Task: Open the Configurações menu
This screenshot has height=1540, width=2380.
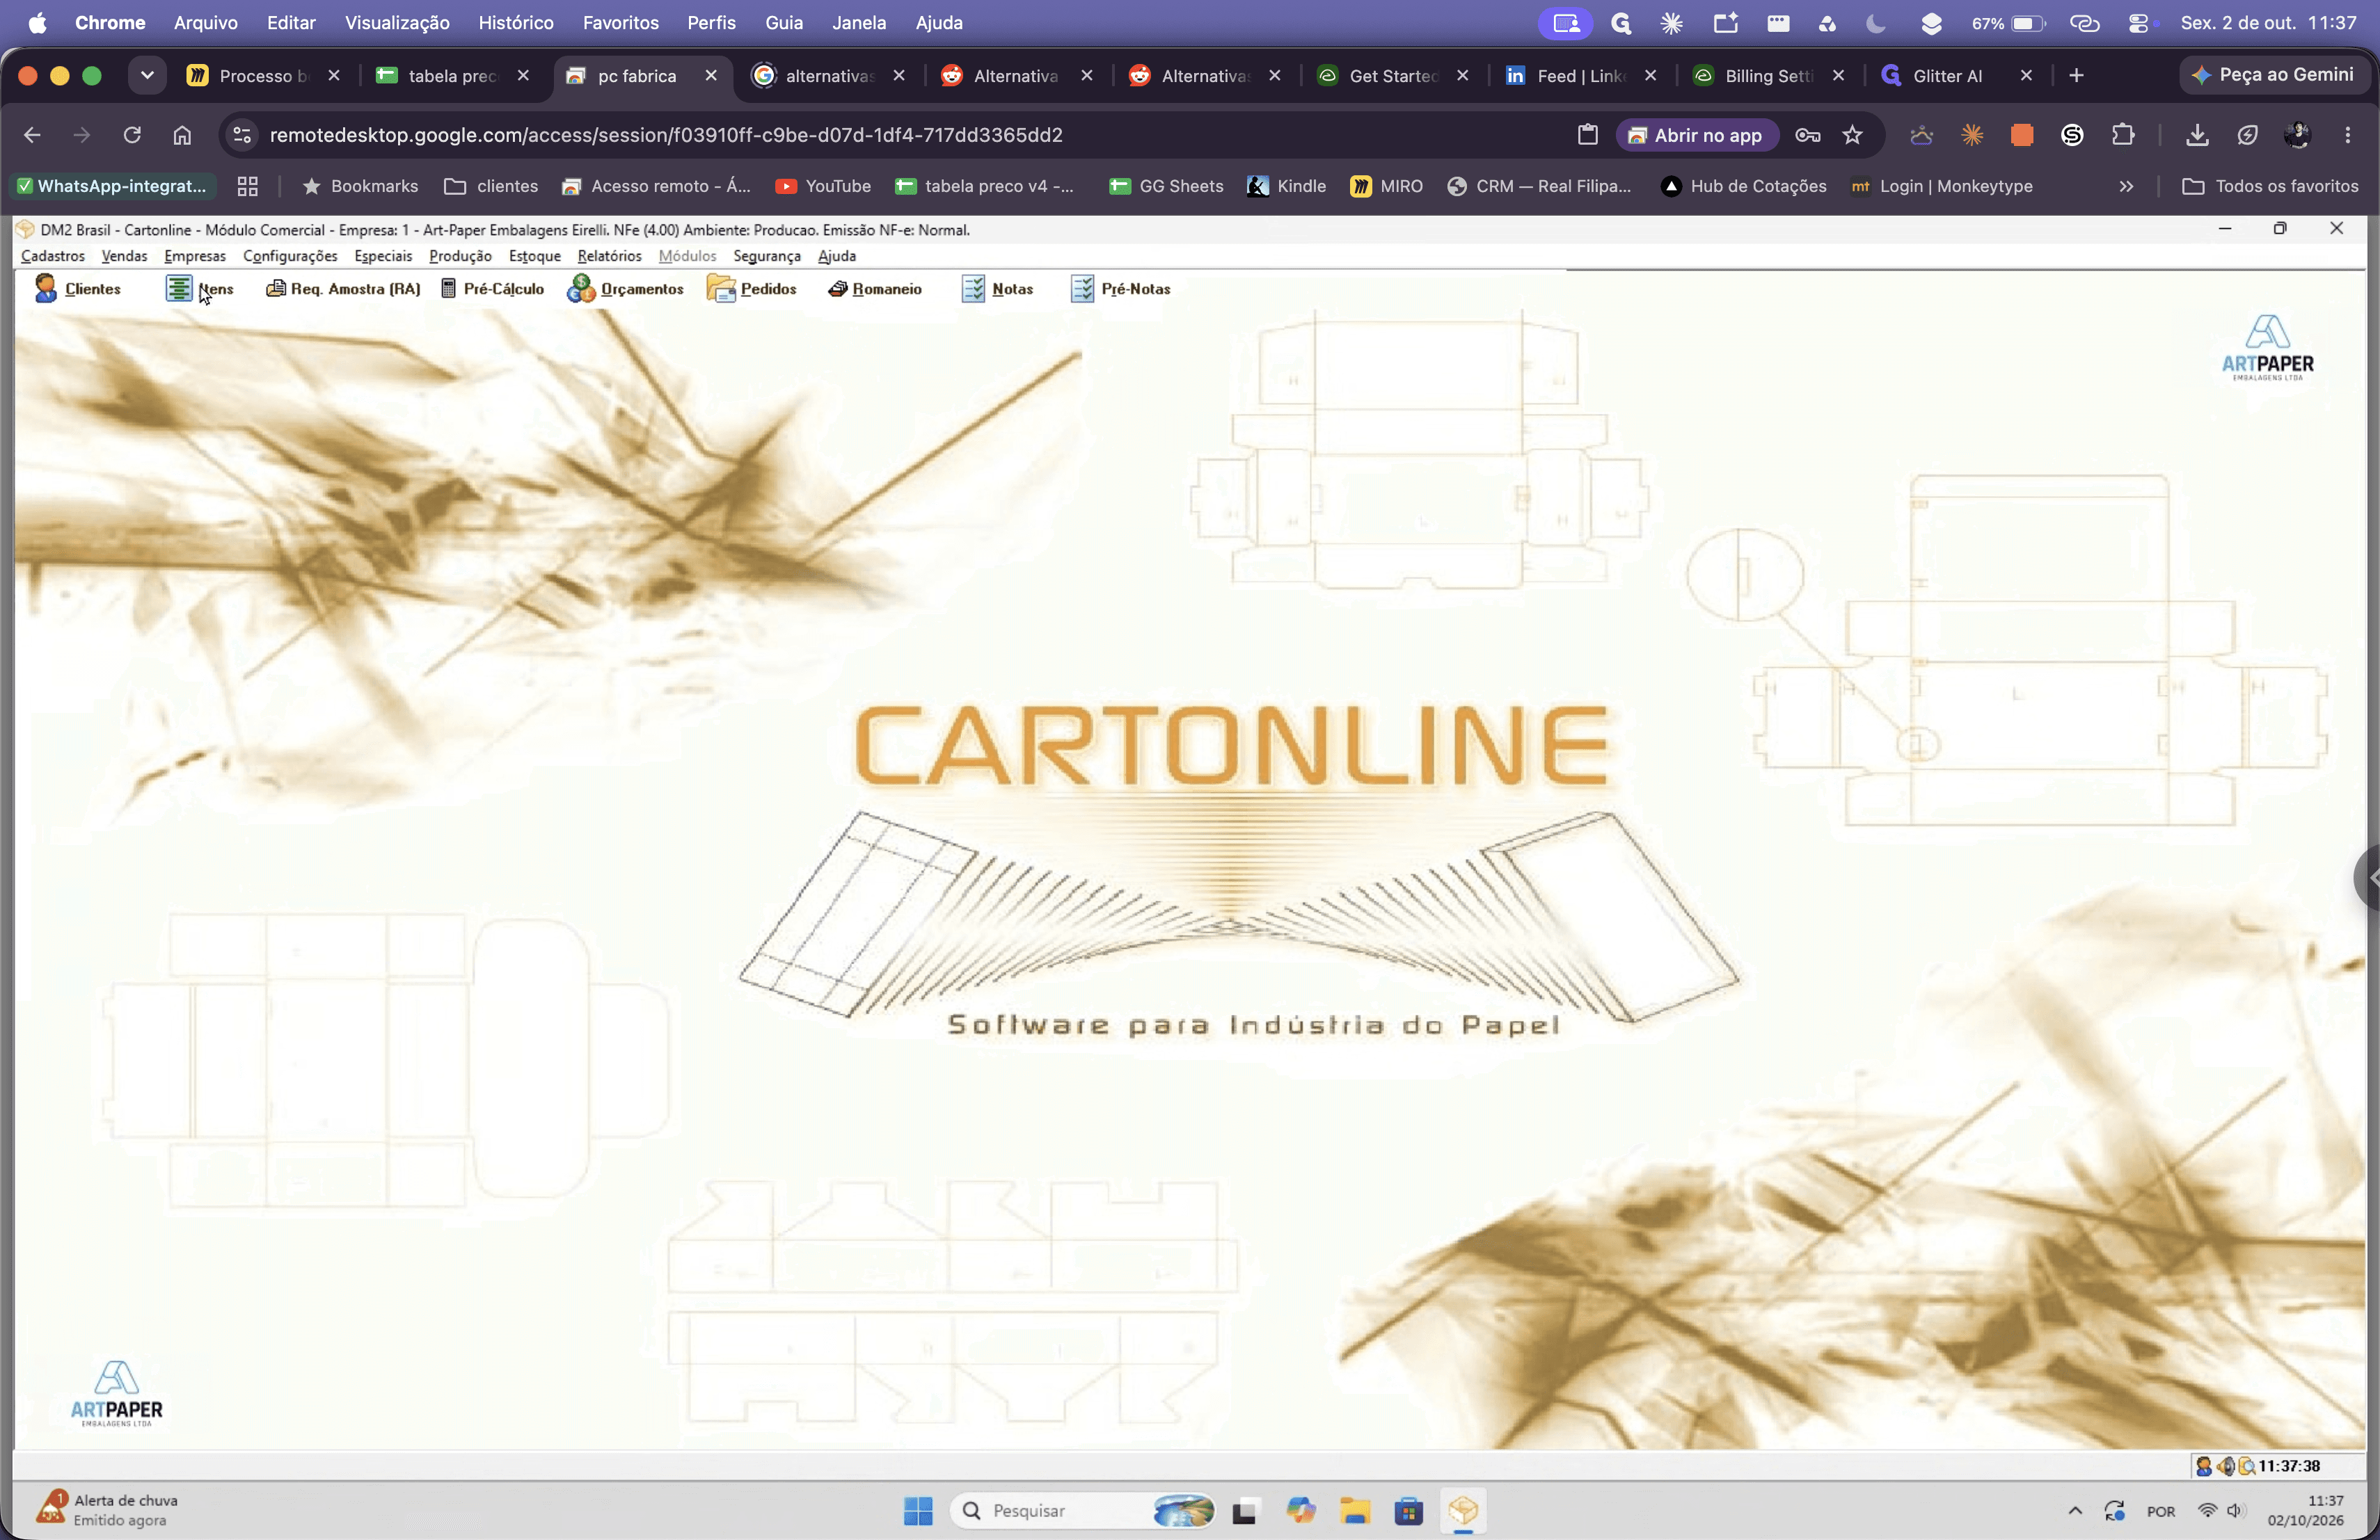Action: 290,256
